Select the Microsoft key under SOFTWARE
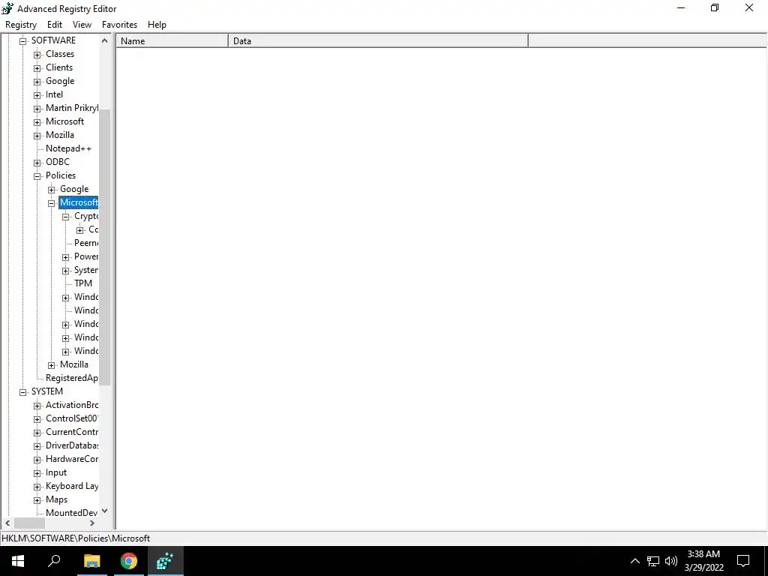Screen dimensions: 768x576 pos(64,121)
